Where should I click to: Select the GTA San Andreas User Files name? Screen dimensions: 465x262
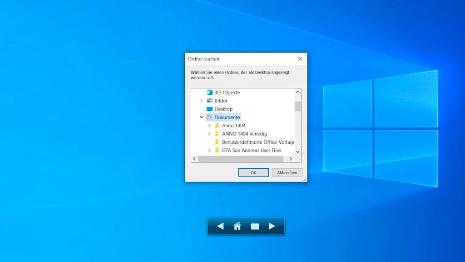coord(252,150)
